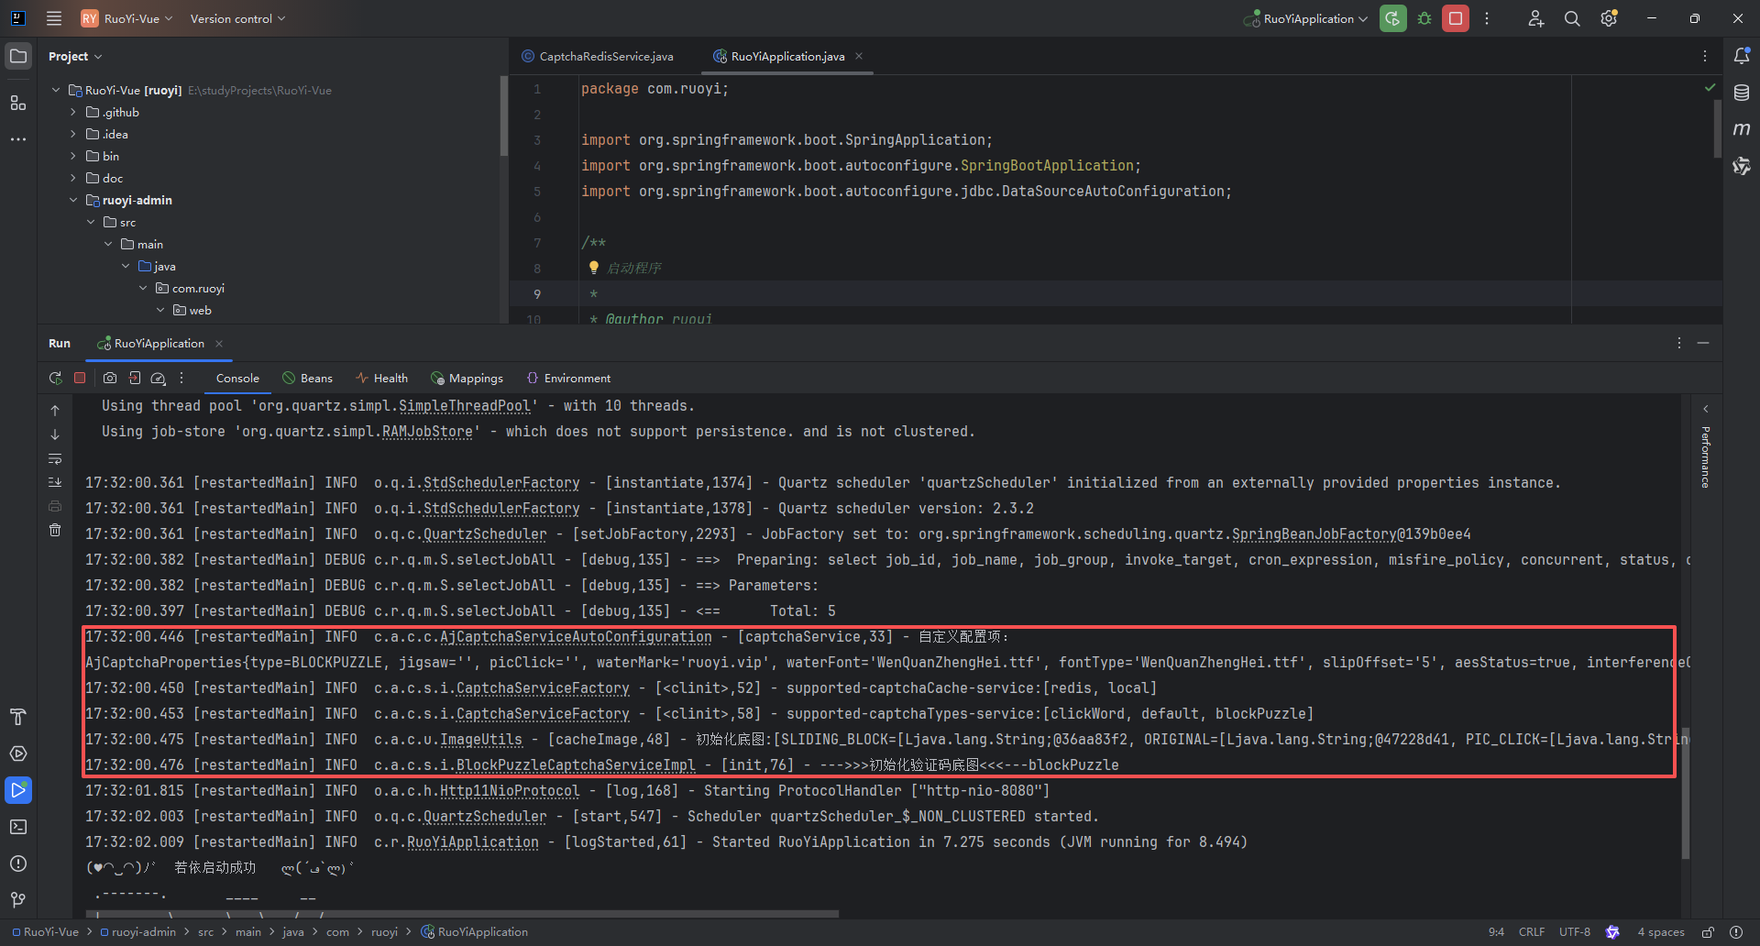Open the Services tool window icon

coord(18,753)
